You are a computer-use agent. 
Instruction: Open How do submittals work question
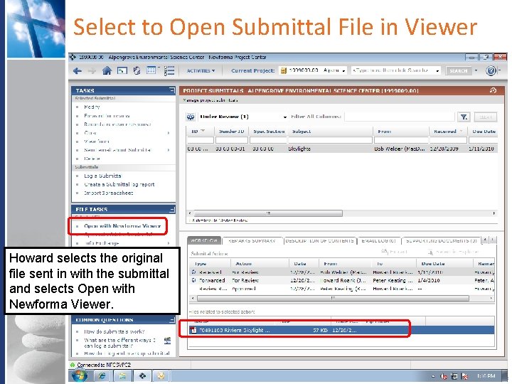tap(114, 331)
